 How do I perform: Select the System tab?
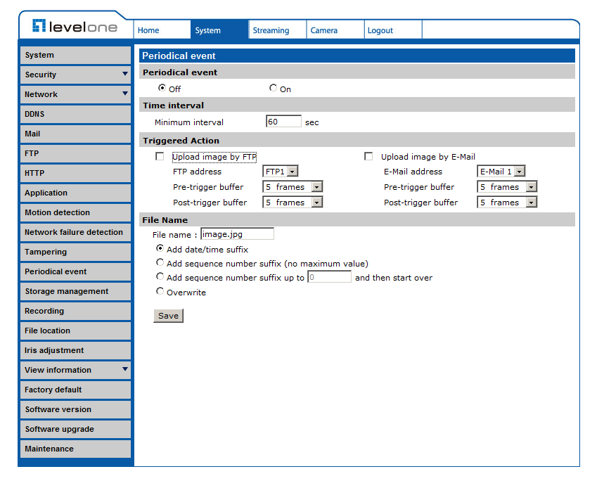pyautogui.click(x=219, y=30)
